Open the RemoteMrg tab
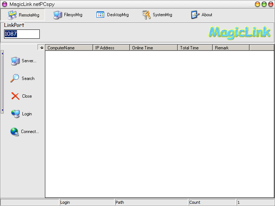The height and width of the screenshot is (206, 275). tap(23, 15)
